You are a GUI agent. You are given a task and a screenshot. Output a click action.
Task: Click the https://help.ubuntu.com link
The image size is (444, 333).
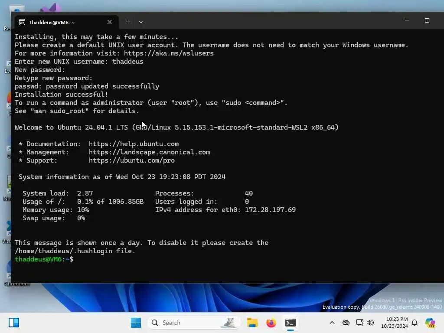(x=134, y=144)
